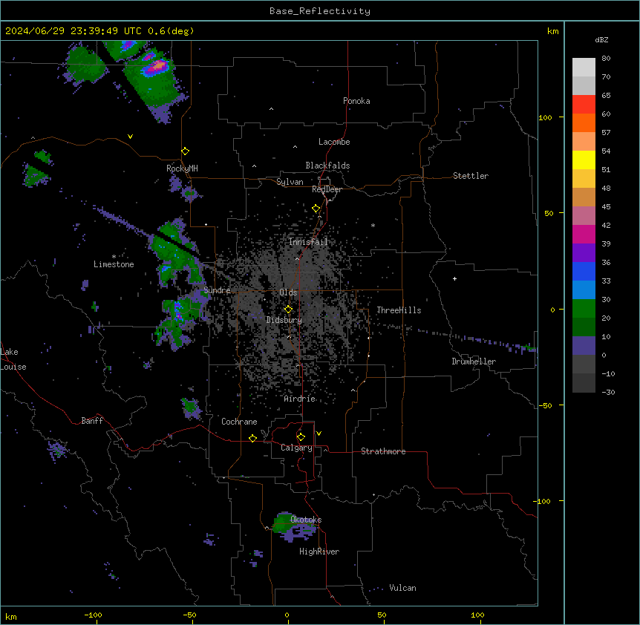Click the Lake Louise label at left edge
Viewport: 640px width, 625px height.
(13, 359)
